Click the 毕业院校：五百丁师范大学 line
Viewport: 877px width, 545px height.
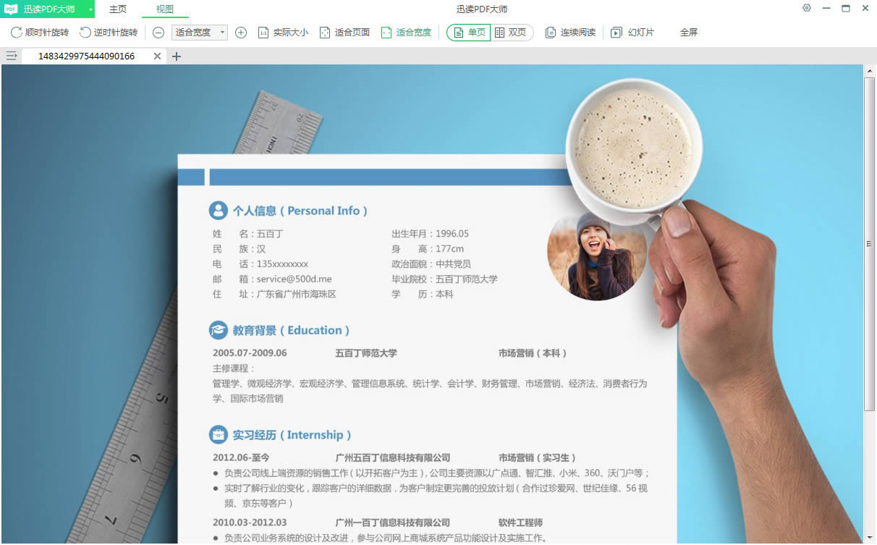444,279
